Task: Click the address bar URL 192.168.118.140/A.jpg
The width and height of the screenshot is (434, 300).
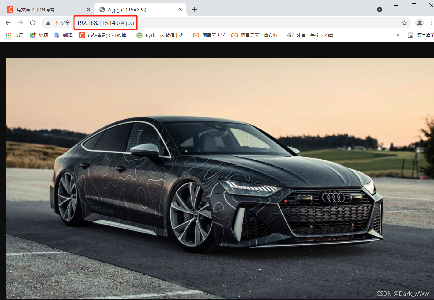Action: pyautogui.click(x=105, y=23)
